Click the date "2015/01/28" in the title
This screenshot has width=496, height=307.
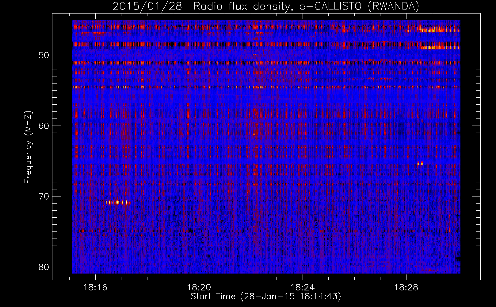(147, 6)
